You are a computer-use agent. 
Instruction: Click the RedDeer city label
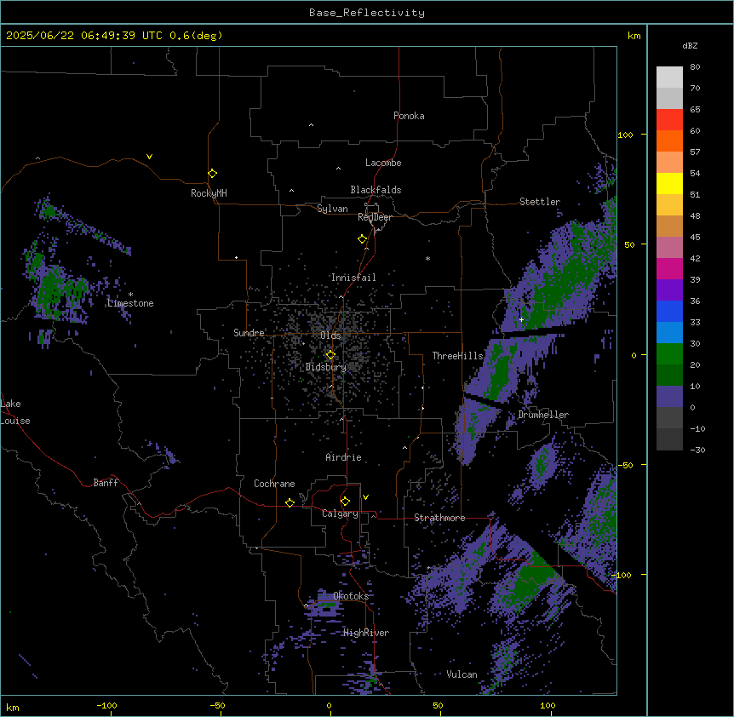tap(375, 217)
